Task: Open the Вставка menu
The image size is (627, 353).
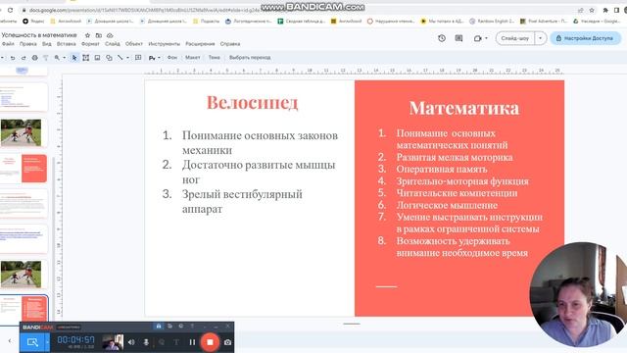Action: pyautogui.click(x=66, y=44)
